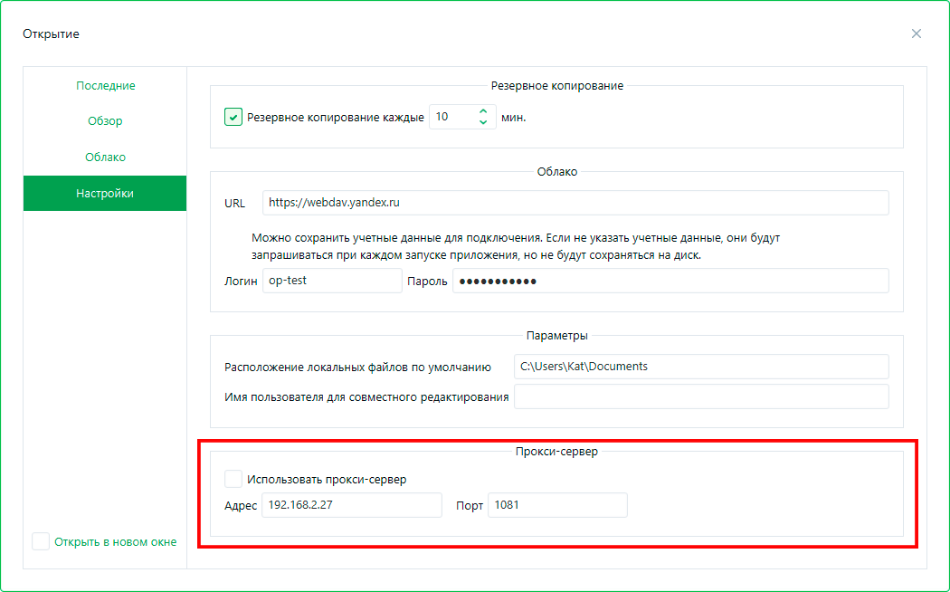The image size is (950, 592).
Task: Click the default local files location field
Action: coord(700,367)
